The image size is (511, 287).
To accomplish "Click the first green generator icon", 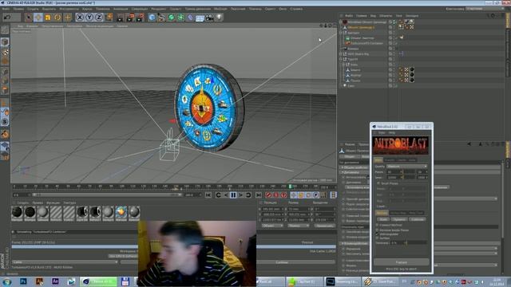I will point(172,18).
